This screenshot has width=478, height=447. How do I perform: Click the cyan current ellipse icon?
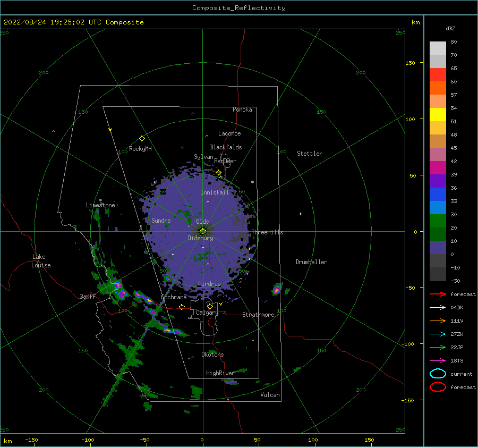(438, 374)
